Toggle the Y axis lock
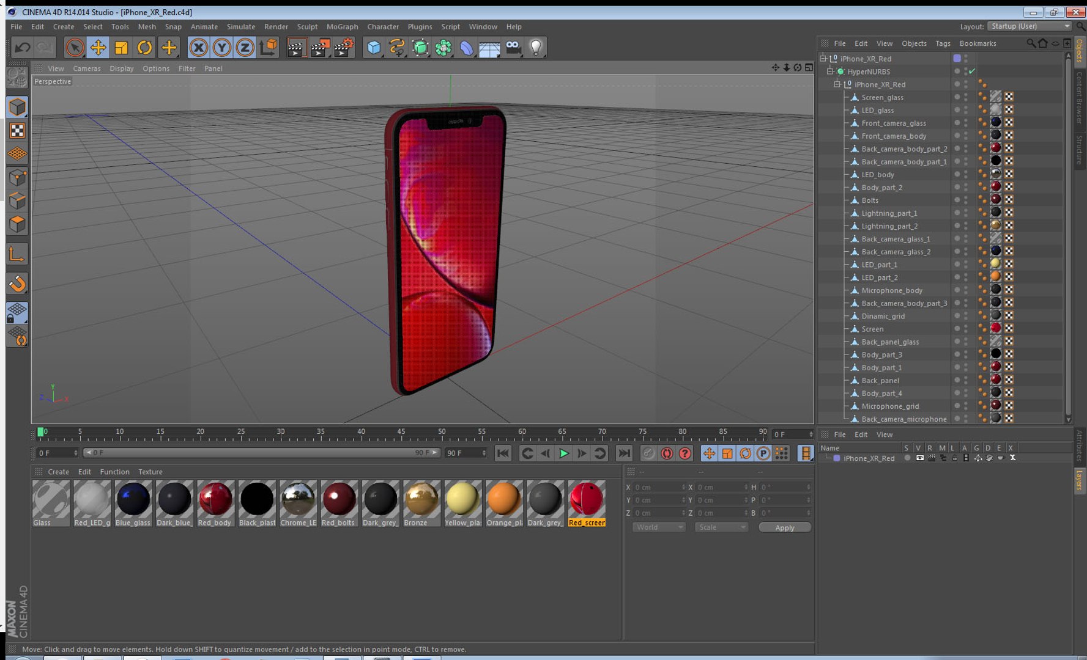Image resolution: width=1087 pixels, height=660 pixels. [x=221, y=47]
